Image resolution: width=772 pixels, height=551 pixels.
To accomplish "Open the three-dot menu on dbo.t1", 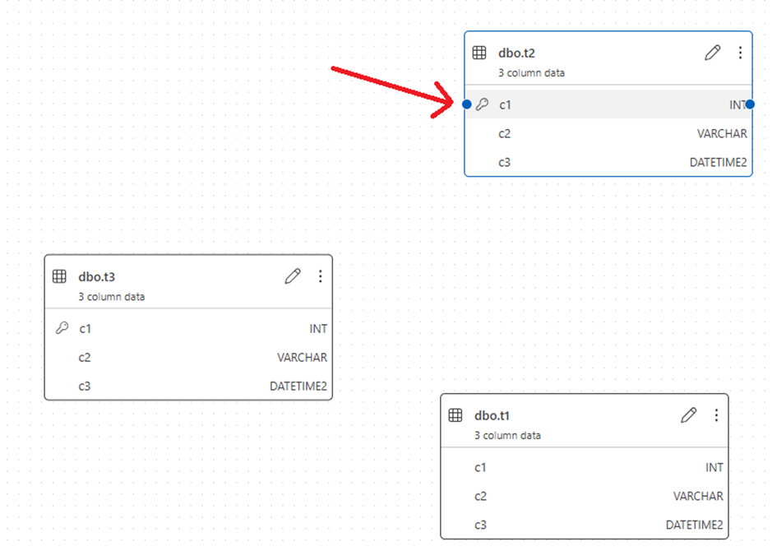I will pyautogui.click(x=716, y=415).
